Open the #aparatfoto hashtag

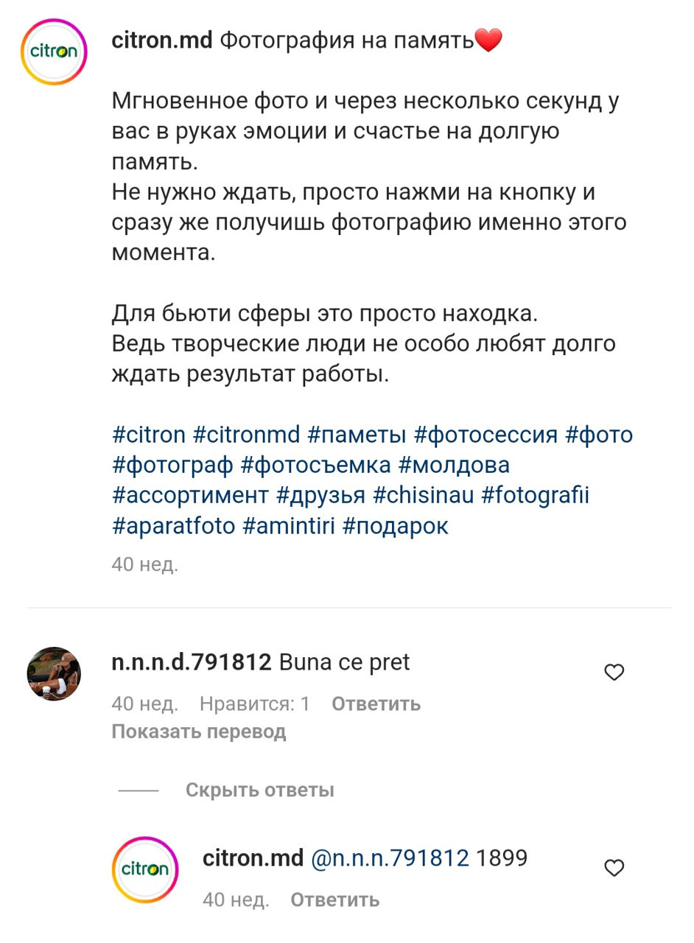tap(173, 526)
